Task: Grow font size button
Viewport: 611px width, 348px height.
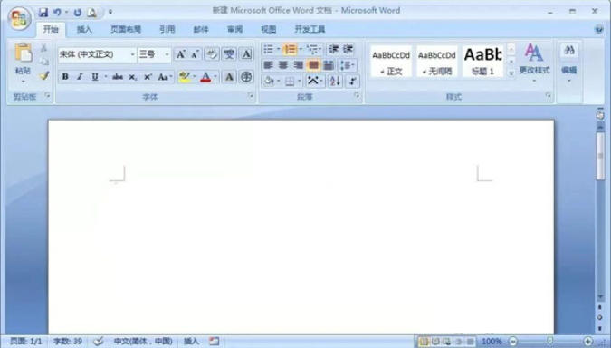Action: [180, 54]
